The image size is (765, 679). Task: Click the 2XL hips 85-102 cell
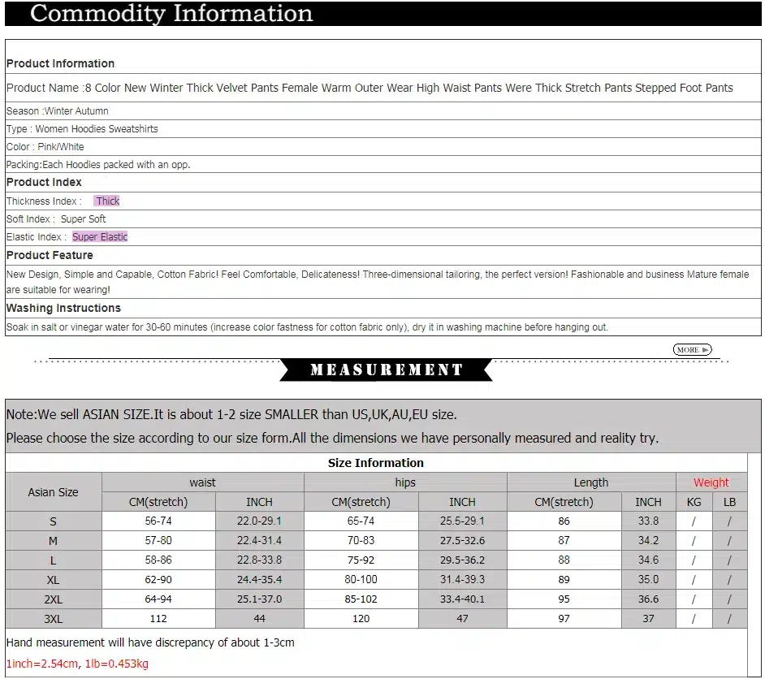pyautogui.click(x=361, y=599)
